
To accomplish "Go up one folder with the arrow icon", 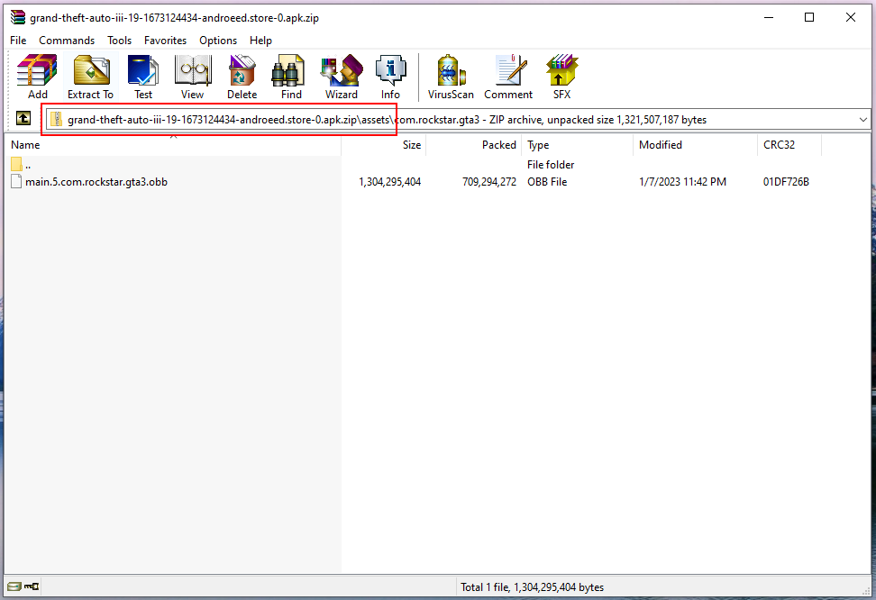I will (x=23, y=118).
